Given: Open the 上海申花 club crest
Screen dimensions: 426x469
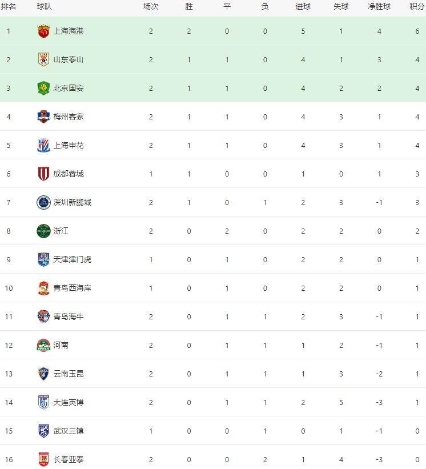Looking at the screenshot, I should point(43,145).
